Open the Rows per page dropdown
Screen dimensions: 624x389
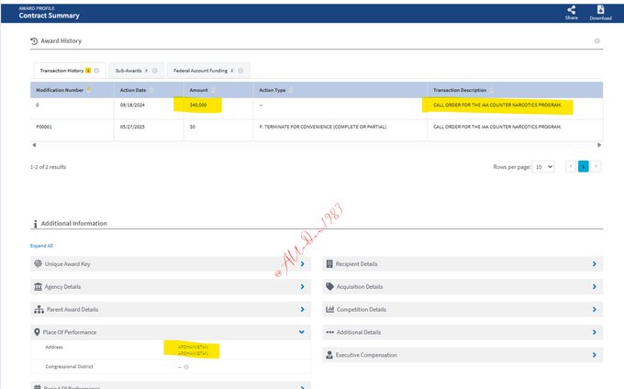click(544, 167)
